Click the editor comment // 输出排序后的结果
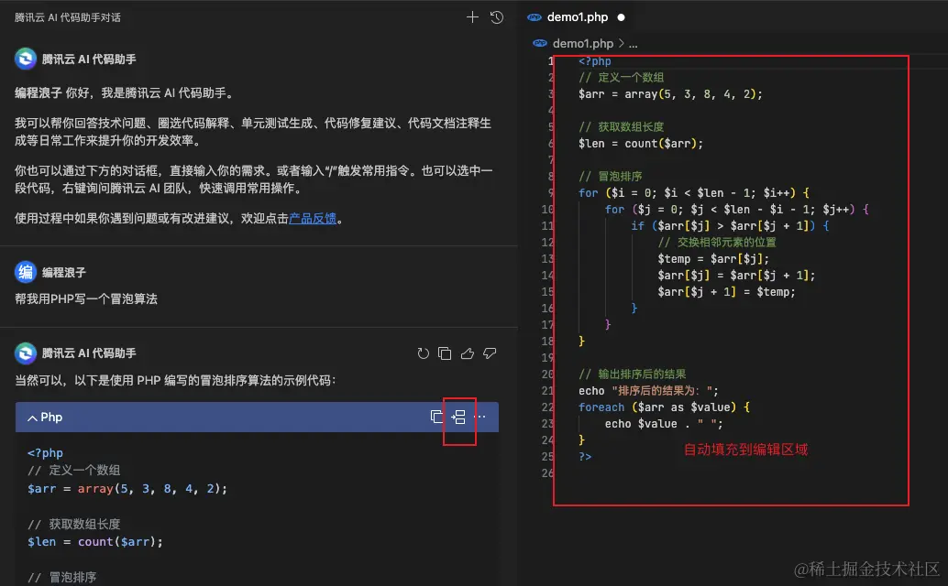 pyautogui.click(x=633, y=374)
